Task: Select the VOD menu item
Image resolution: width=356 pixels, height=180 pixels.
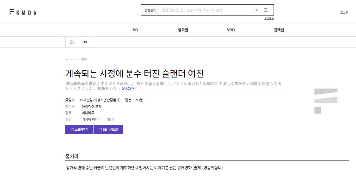Action: coord(231,30)
